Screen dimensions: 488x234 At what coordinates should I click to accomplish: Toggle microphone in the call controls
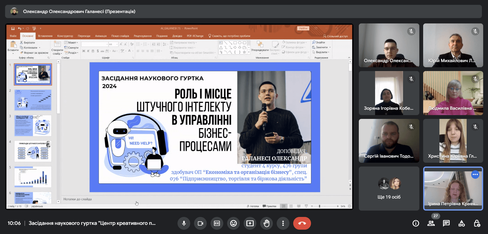[184, 223]
